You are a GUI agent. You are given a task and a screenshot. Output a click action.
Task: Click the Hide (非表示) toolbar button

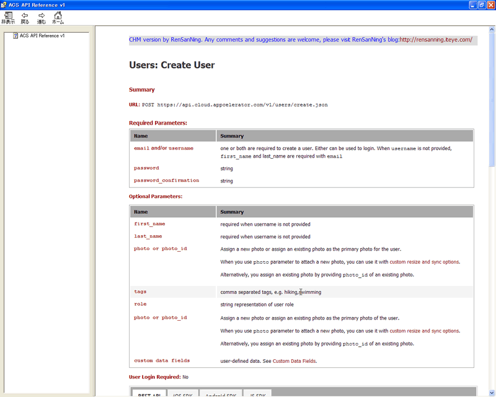(8, 18)
